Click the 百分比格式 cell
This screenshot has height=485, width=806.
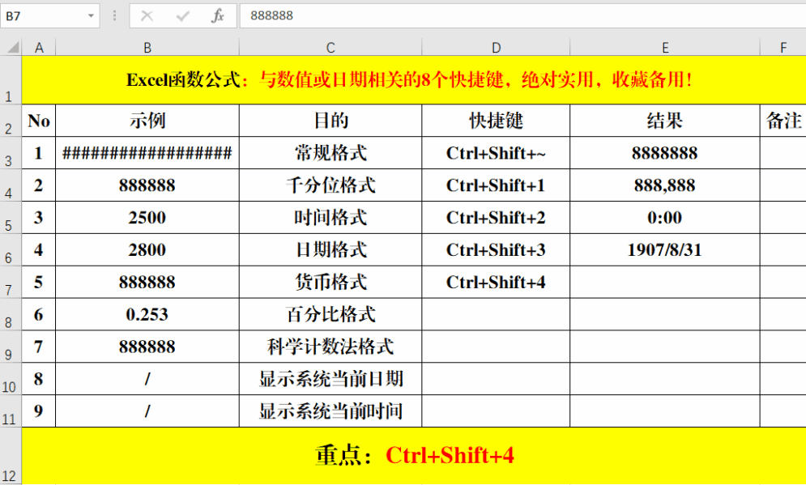tap(331, 314)
